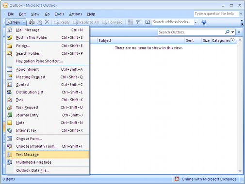Click the Reply toolbar button
The height and width of the screenshot is (184, 245).
coord(62,22)
